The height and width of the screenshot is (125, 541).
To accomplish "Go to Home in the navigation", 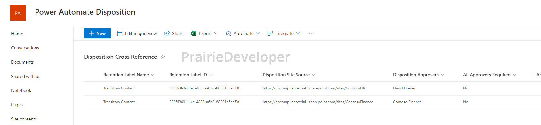I will click(x=17, y=34).
